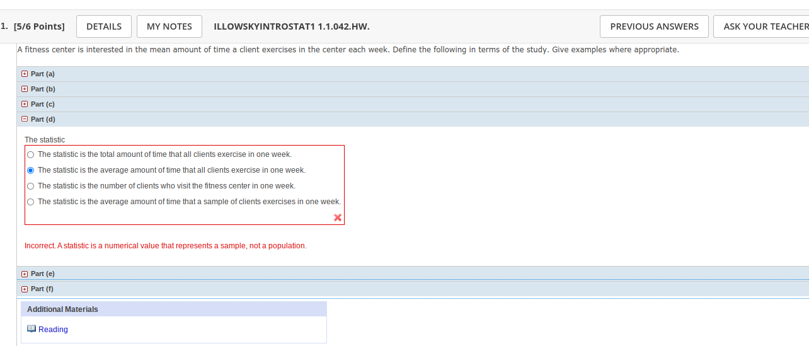Image resolution: width=809 pixels, height=346 pixels.
Task: Click the Additional Materials header
Action: click(x=174, y=309)
